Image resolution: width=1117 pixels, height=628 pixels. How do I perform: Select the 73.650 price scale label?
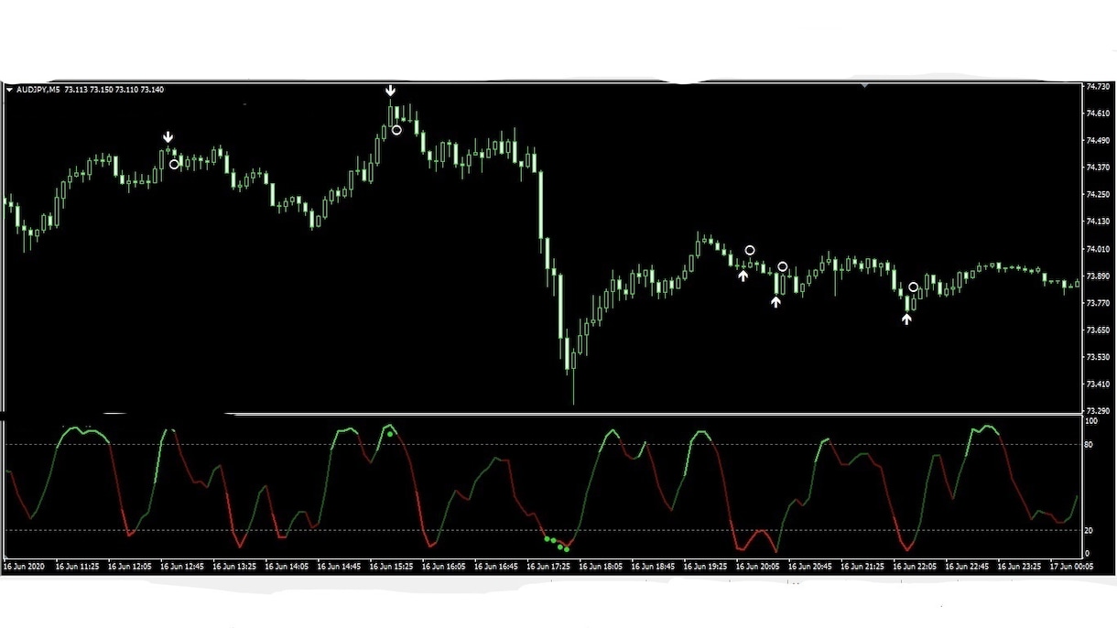pyautogui.click(x=1098, y=330)
